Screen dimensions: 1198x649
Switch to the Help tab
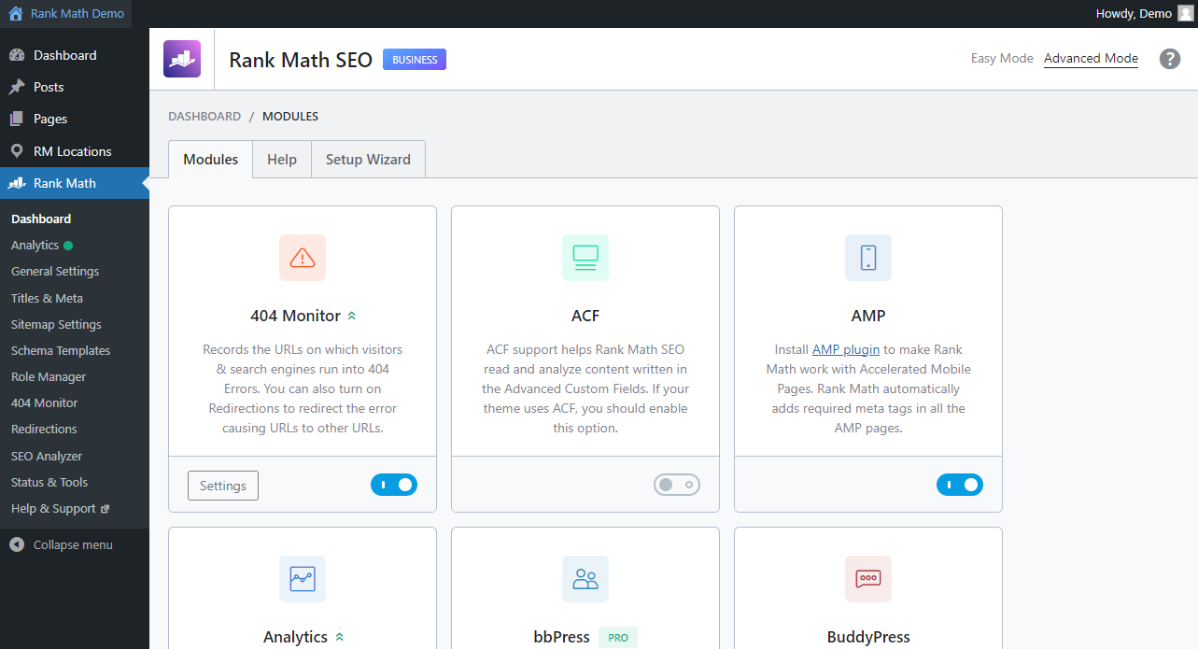(x=282, y=160)
